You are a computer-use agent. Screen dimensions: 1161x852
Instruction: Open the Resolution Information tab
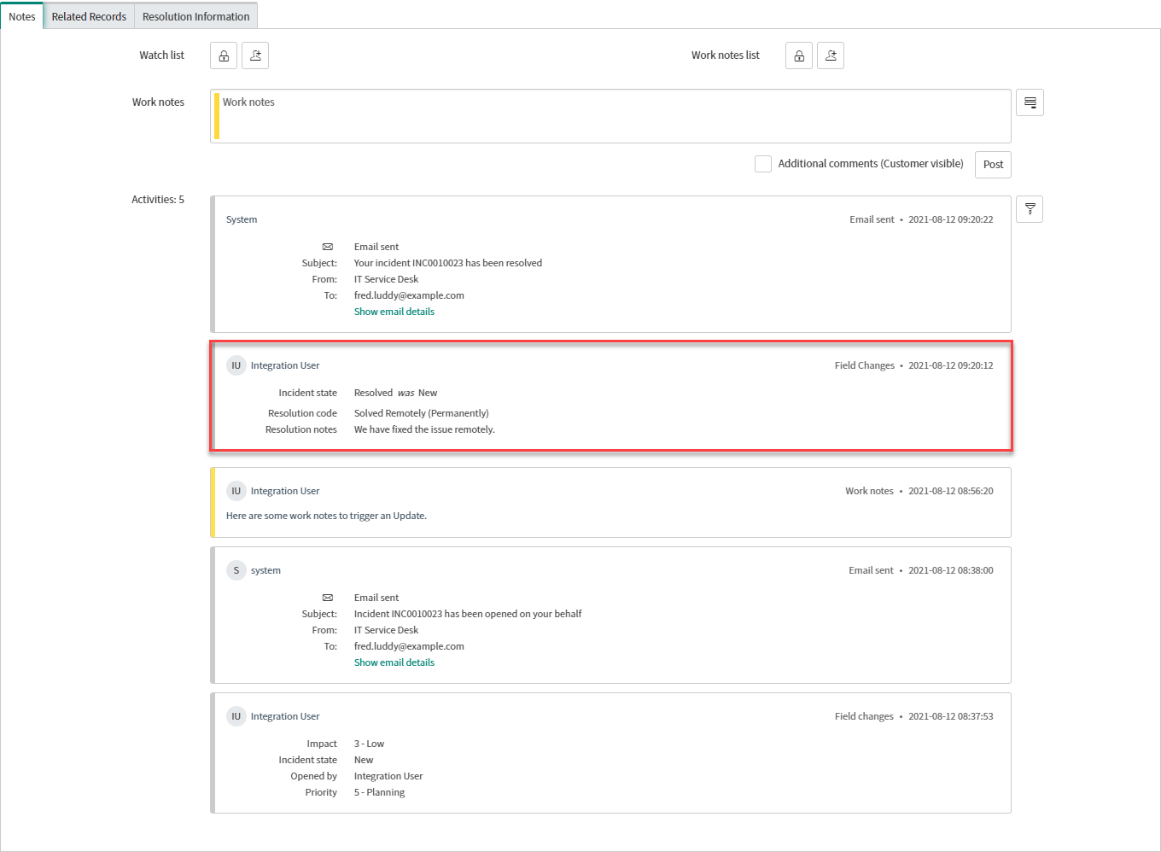click(195, 16)
